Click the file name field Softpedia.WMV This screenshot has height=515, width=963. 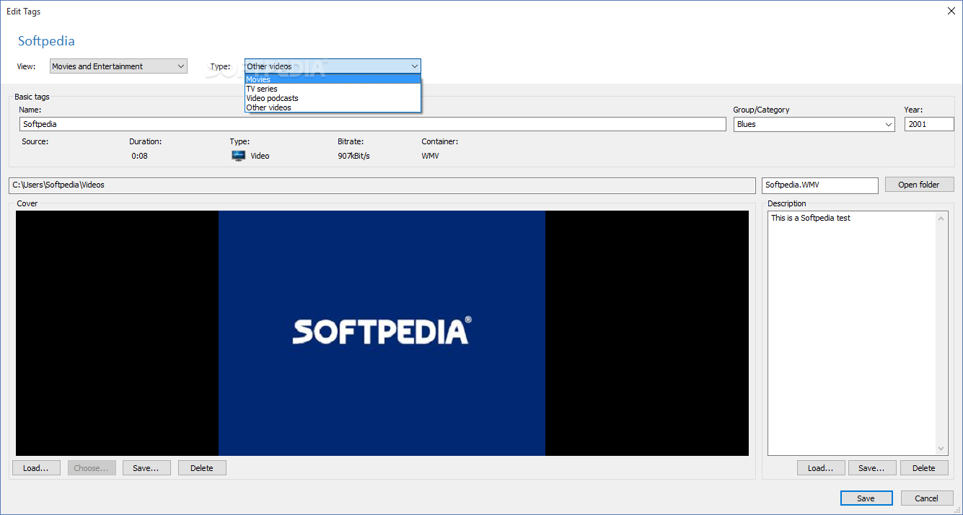tap(820, 185)
